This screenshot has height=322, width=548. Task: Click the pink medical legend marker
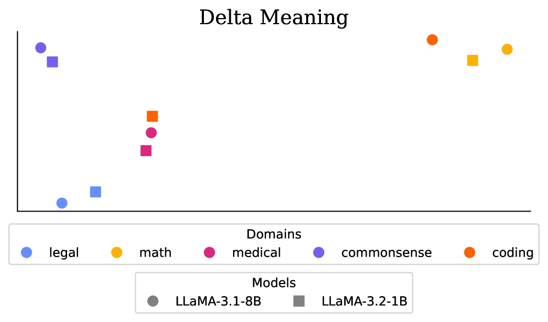(209, 253)
